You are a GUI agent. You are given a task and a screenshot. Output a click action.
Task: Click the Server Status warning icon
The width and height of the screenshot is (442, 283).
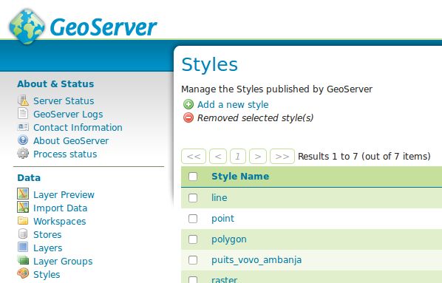point(23,100)
